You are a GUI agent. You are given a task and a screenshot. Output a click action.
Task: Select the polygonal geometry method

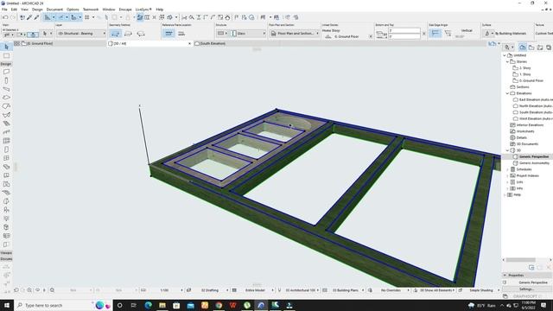pyautogui.click(x=115, y=34)
